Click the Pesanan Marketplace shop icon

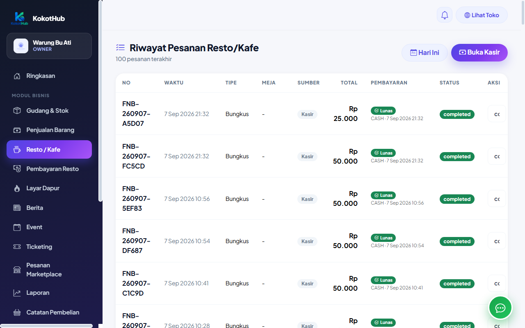(17, 270)
